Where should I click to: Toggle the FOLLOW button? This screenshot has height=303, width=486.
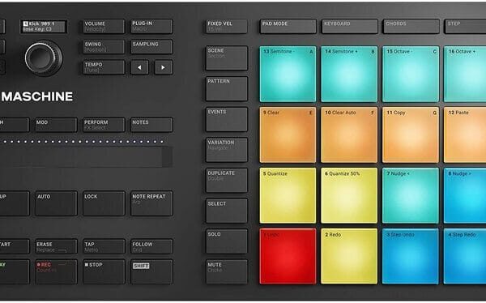click(151, 246)
